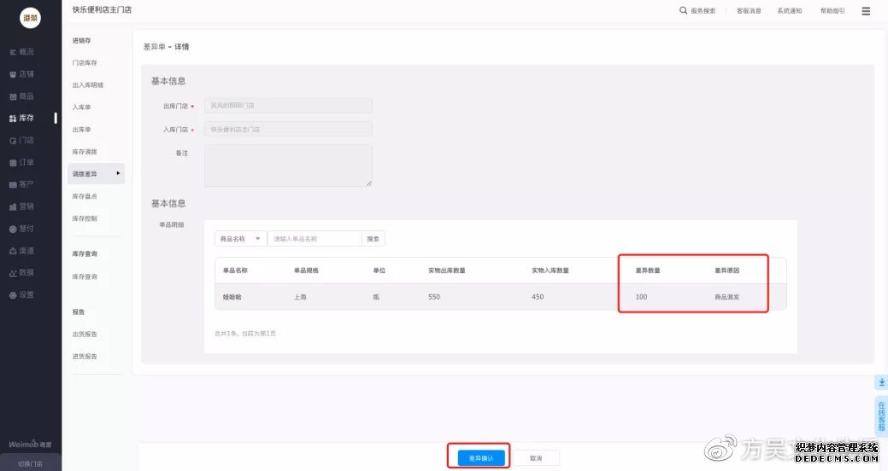Open the 在线客服 online support tab
The width and height of the screenshot is (888, 471).
pos(881,416)
